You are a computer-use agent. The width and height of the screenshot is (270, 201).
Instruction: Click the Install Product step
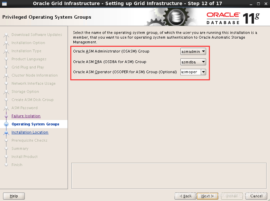[24, 157]
